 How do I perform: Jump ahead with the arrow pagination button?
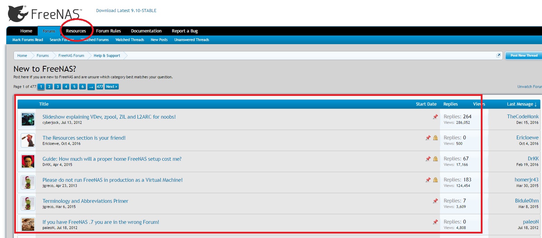pos(91,87)
